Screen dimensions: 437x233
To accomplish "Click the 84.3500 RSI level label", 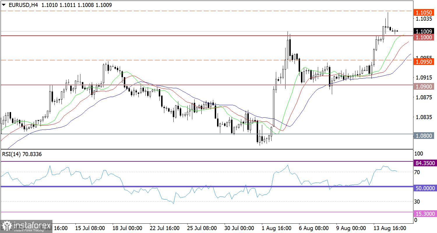I will click(425, 163).
